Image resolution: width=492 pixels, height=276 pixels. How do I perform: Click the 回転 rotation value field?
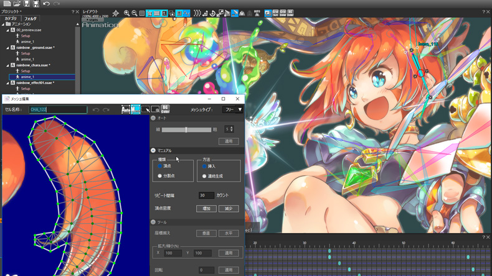pyautogui.click(x=207, y=270)
